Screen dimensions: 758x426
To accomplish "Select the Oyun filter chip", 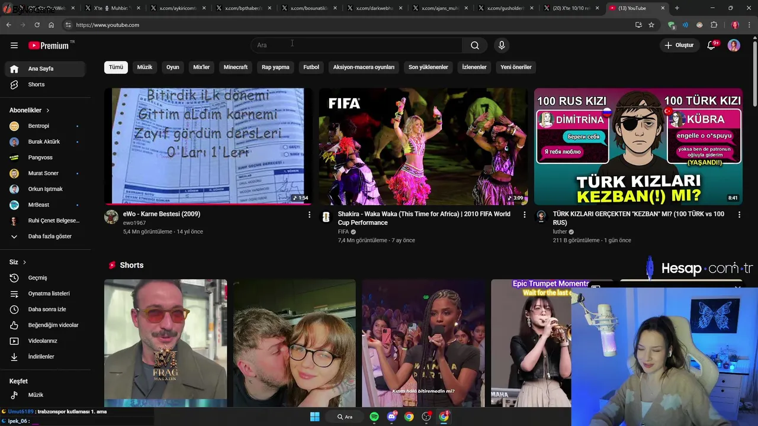I will [x=173, y=67].
